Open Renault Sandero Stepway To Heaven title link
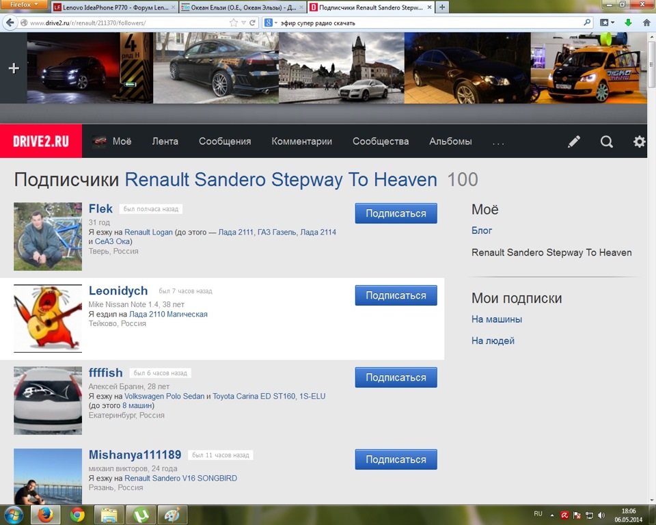656x525 pixels. tap(281, 179)
